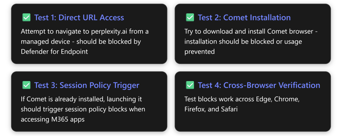Click the word 'prevented' in Test 2 card

(199, 52)
